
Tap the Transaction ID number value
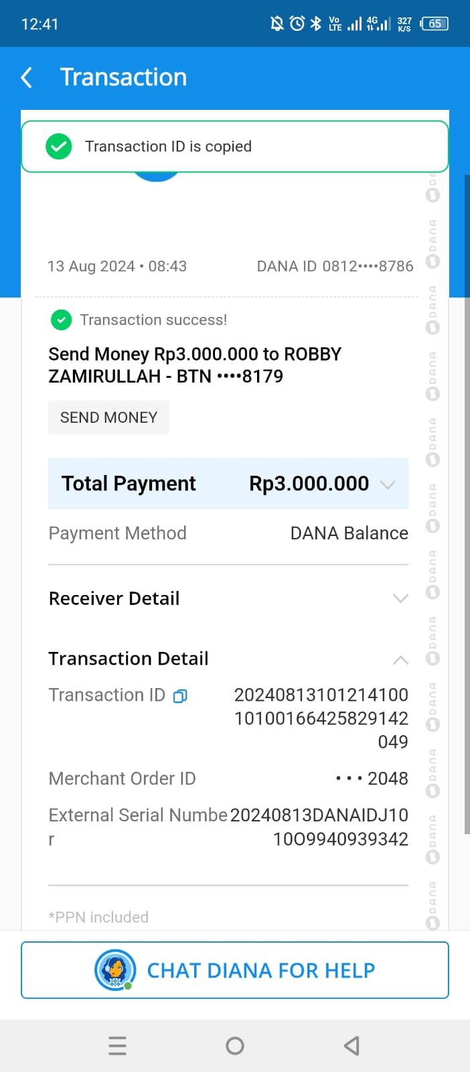pos(321,718)
